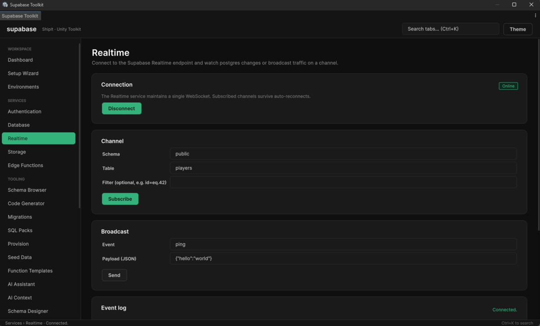The image size is (540, 326).
Task: Click the Realtime page heading
Action: (111, 53)
